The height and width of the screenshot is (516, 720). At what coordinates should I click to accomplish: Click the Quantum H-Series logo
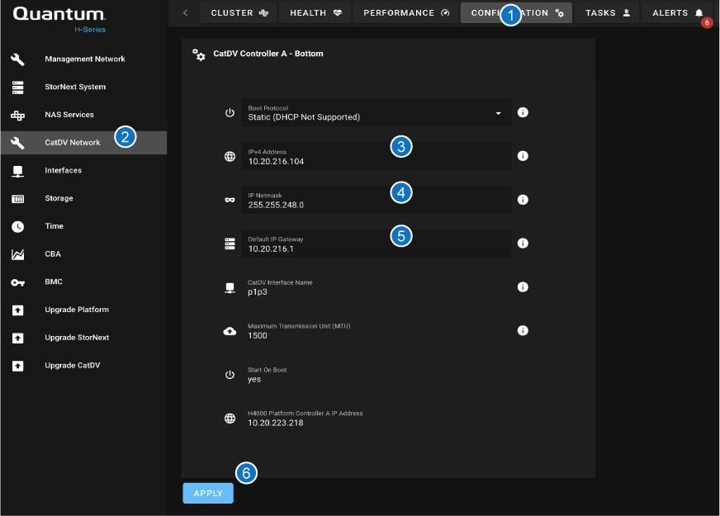click(59, 19)
